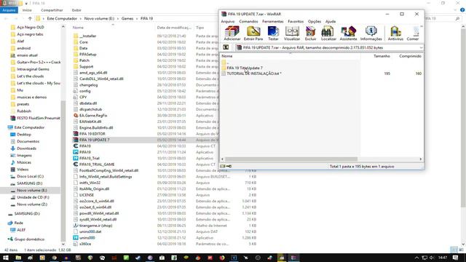
Task: Open WinRAR Arquivo menu
Action: (x=228, y=21)
